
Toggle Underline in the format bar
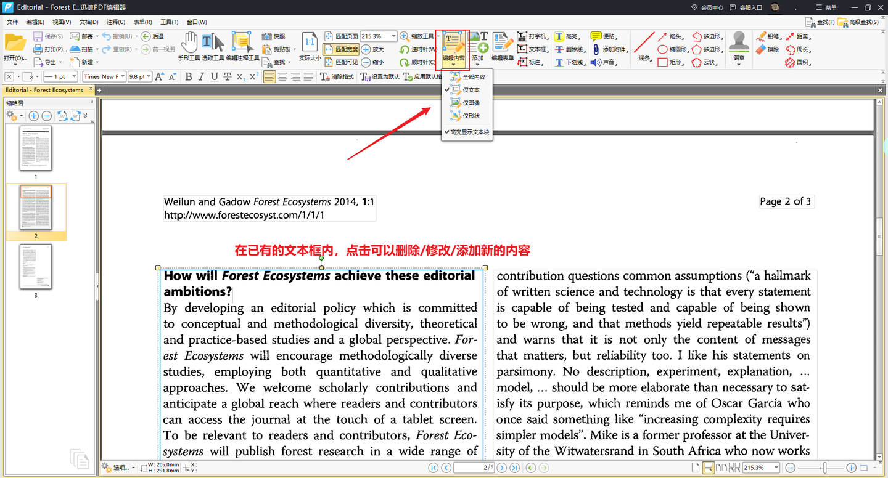(215, 77)
